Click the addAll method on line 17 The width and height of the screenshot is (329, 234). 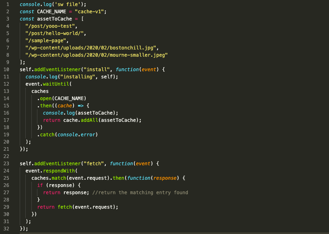(89, 120)
